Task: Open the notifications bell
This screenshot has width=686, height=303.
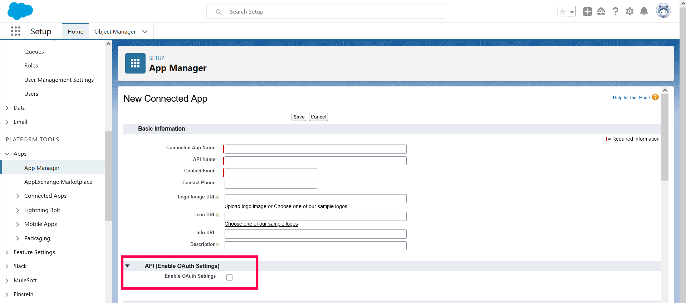Action: pos(644,12)
